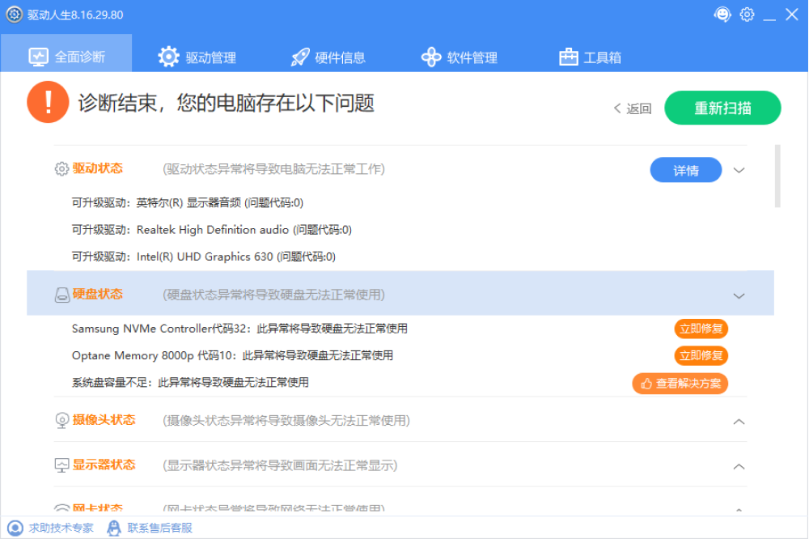Click the vertical scrollbar thumb

point(777,176)
